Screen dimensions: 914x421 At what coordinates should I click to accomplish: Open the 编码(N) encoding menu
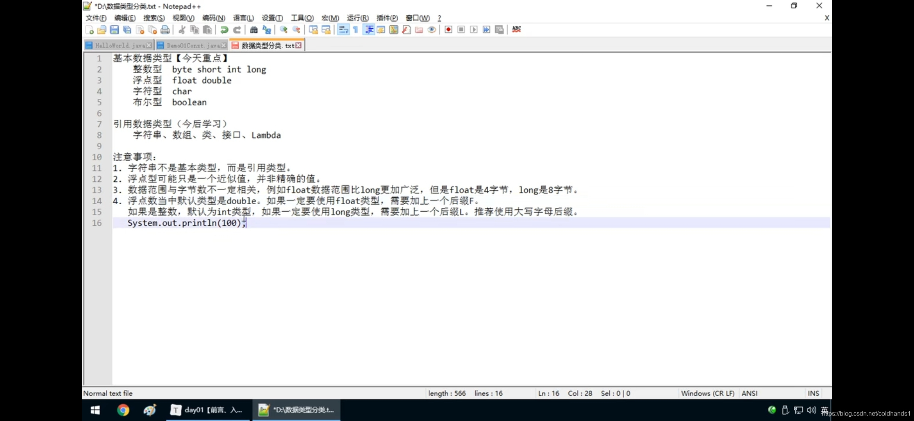click(213, 18)
